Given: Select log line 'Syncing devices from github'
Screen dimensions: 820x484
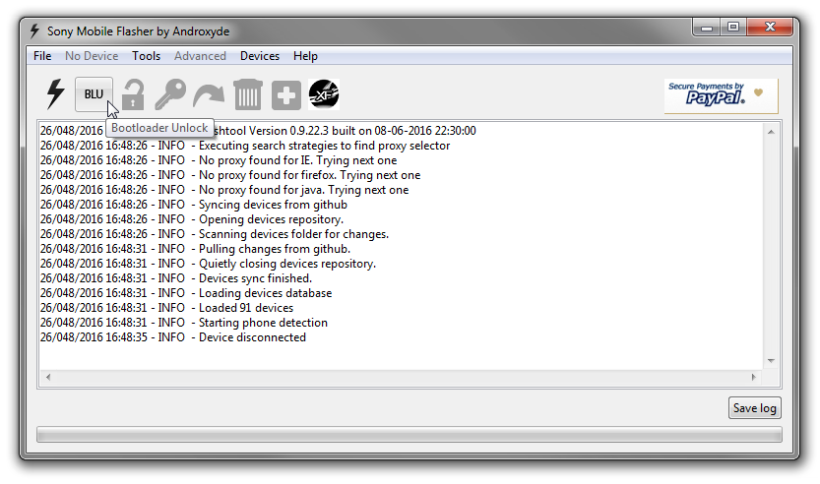Looking at the screenshot, I should [194, 205].
